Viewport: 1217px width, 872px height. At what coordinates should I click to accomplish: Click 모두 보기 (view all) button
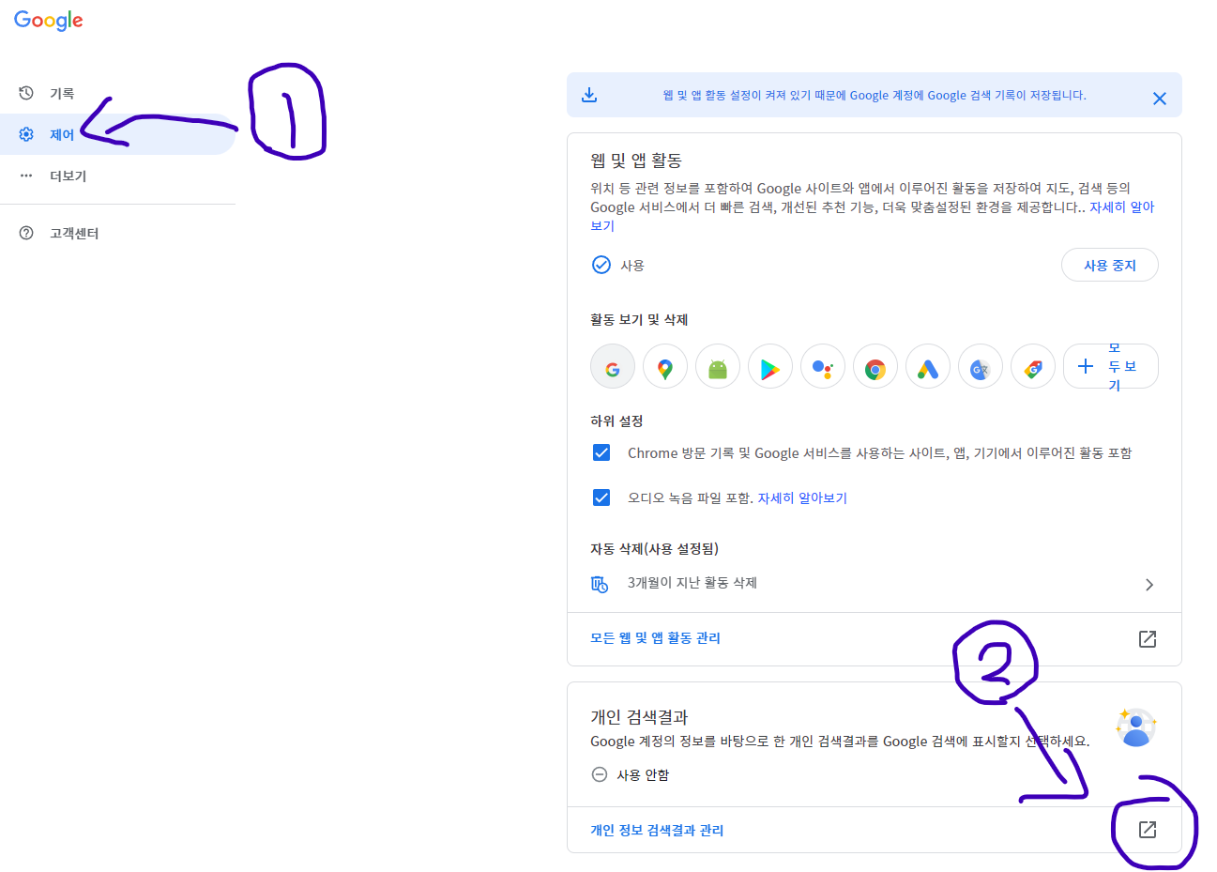[x=1110, y=367]
